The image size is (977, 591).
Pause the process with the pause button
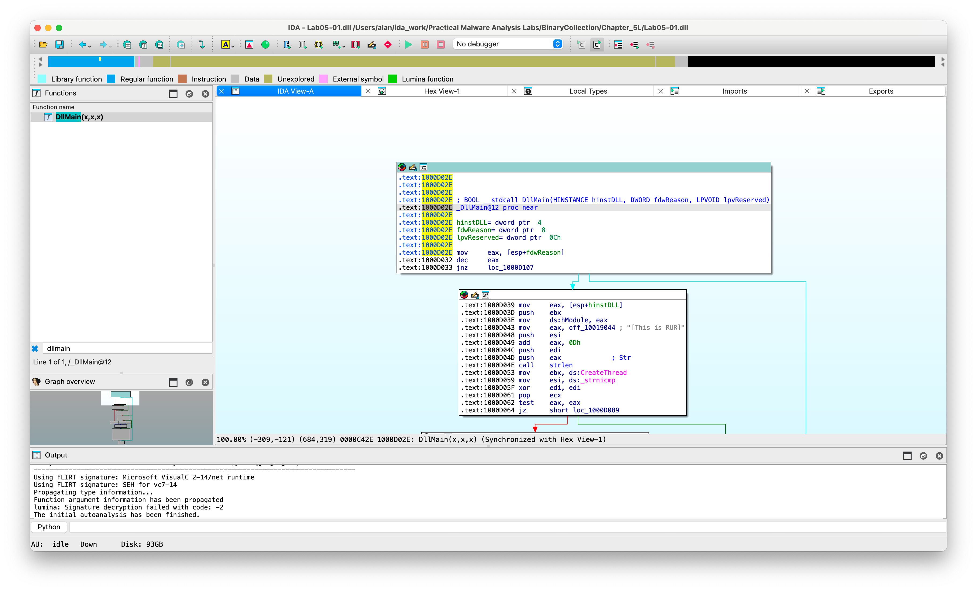pyautogui.click(x=425, y=45)
